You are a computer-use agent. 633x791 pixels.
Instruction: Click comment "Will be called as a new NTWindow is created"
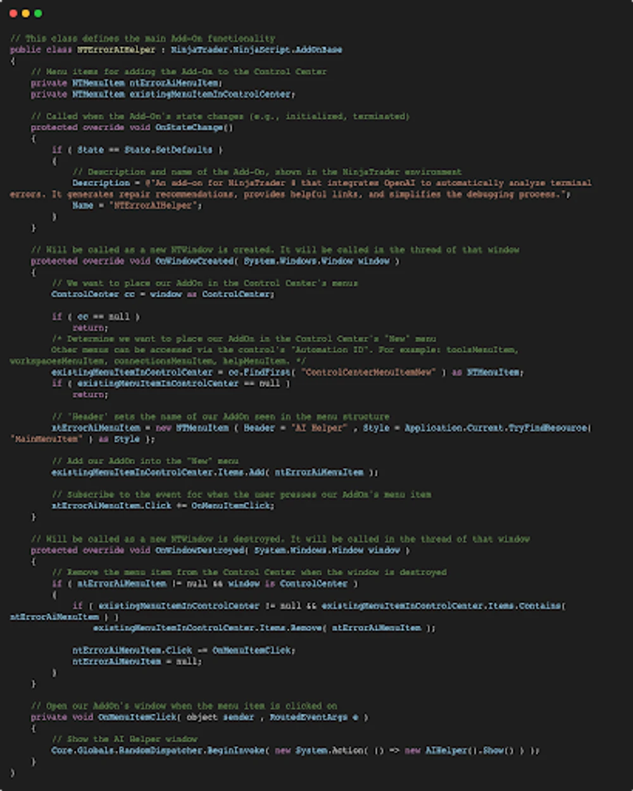point(275,250)
